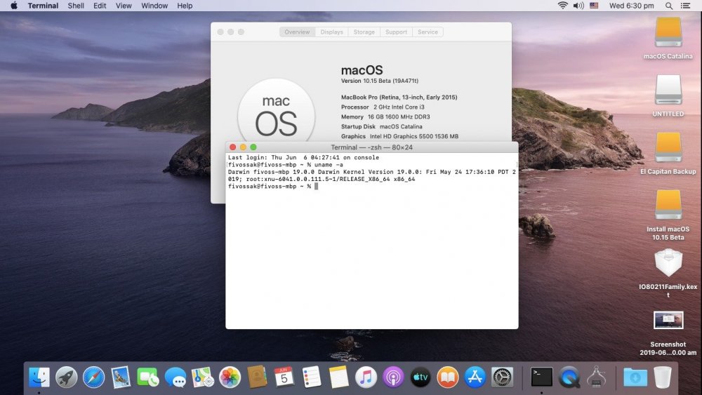Open Finder from the Dock
This screenshot has height=395, width=702.
pos(39,377)
